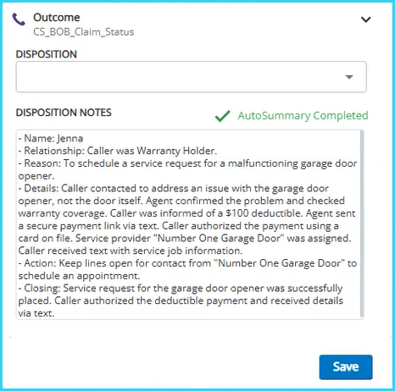Viewport: 395px width, 391px height.
Task: Click the purple phone call icon
Action: pyautogui.click(x=19, y=19)
